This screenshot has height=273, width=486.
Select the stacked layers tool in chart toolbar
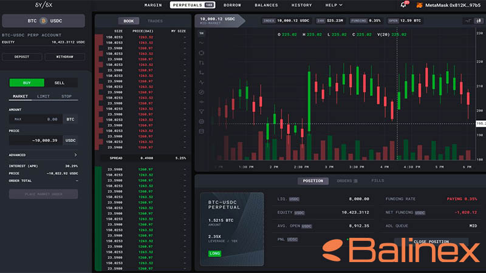(x=202, y=132)
